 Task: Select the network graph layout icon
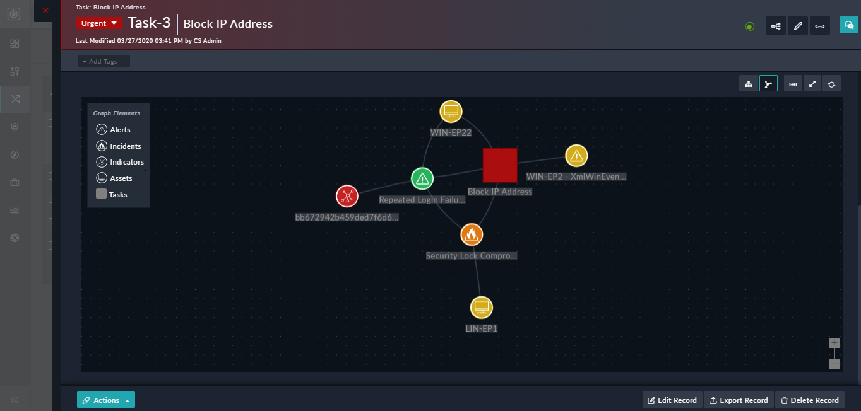point(768,83)
